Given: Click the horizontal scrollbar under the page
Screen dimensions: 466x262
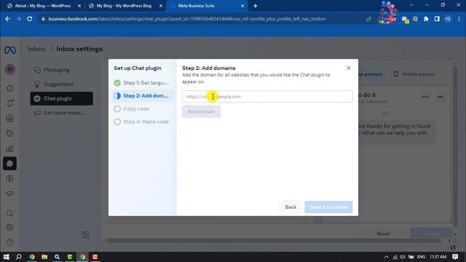Looking at the screenshot, I should pyautogui.click(x=274, y=241).
